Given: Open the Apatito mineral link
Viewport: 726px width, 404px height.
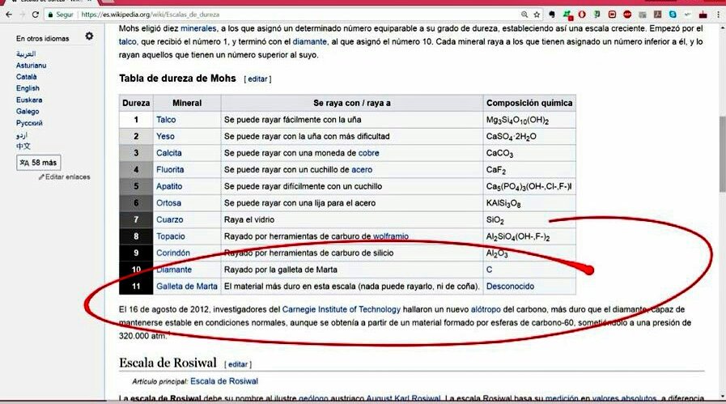Looking at the screenshot, I should [x=169, y=186].
